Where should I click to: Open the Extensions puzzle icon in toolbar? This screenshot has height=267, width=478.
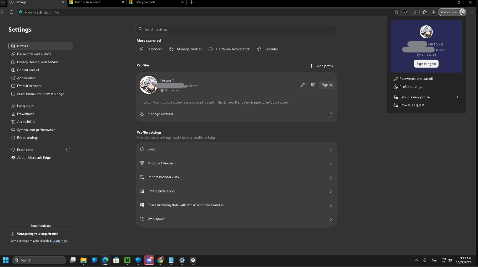pyautogui.click(x=414, y=12)
